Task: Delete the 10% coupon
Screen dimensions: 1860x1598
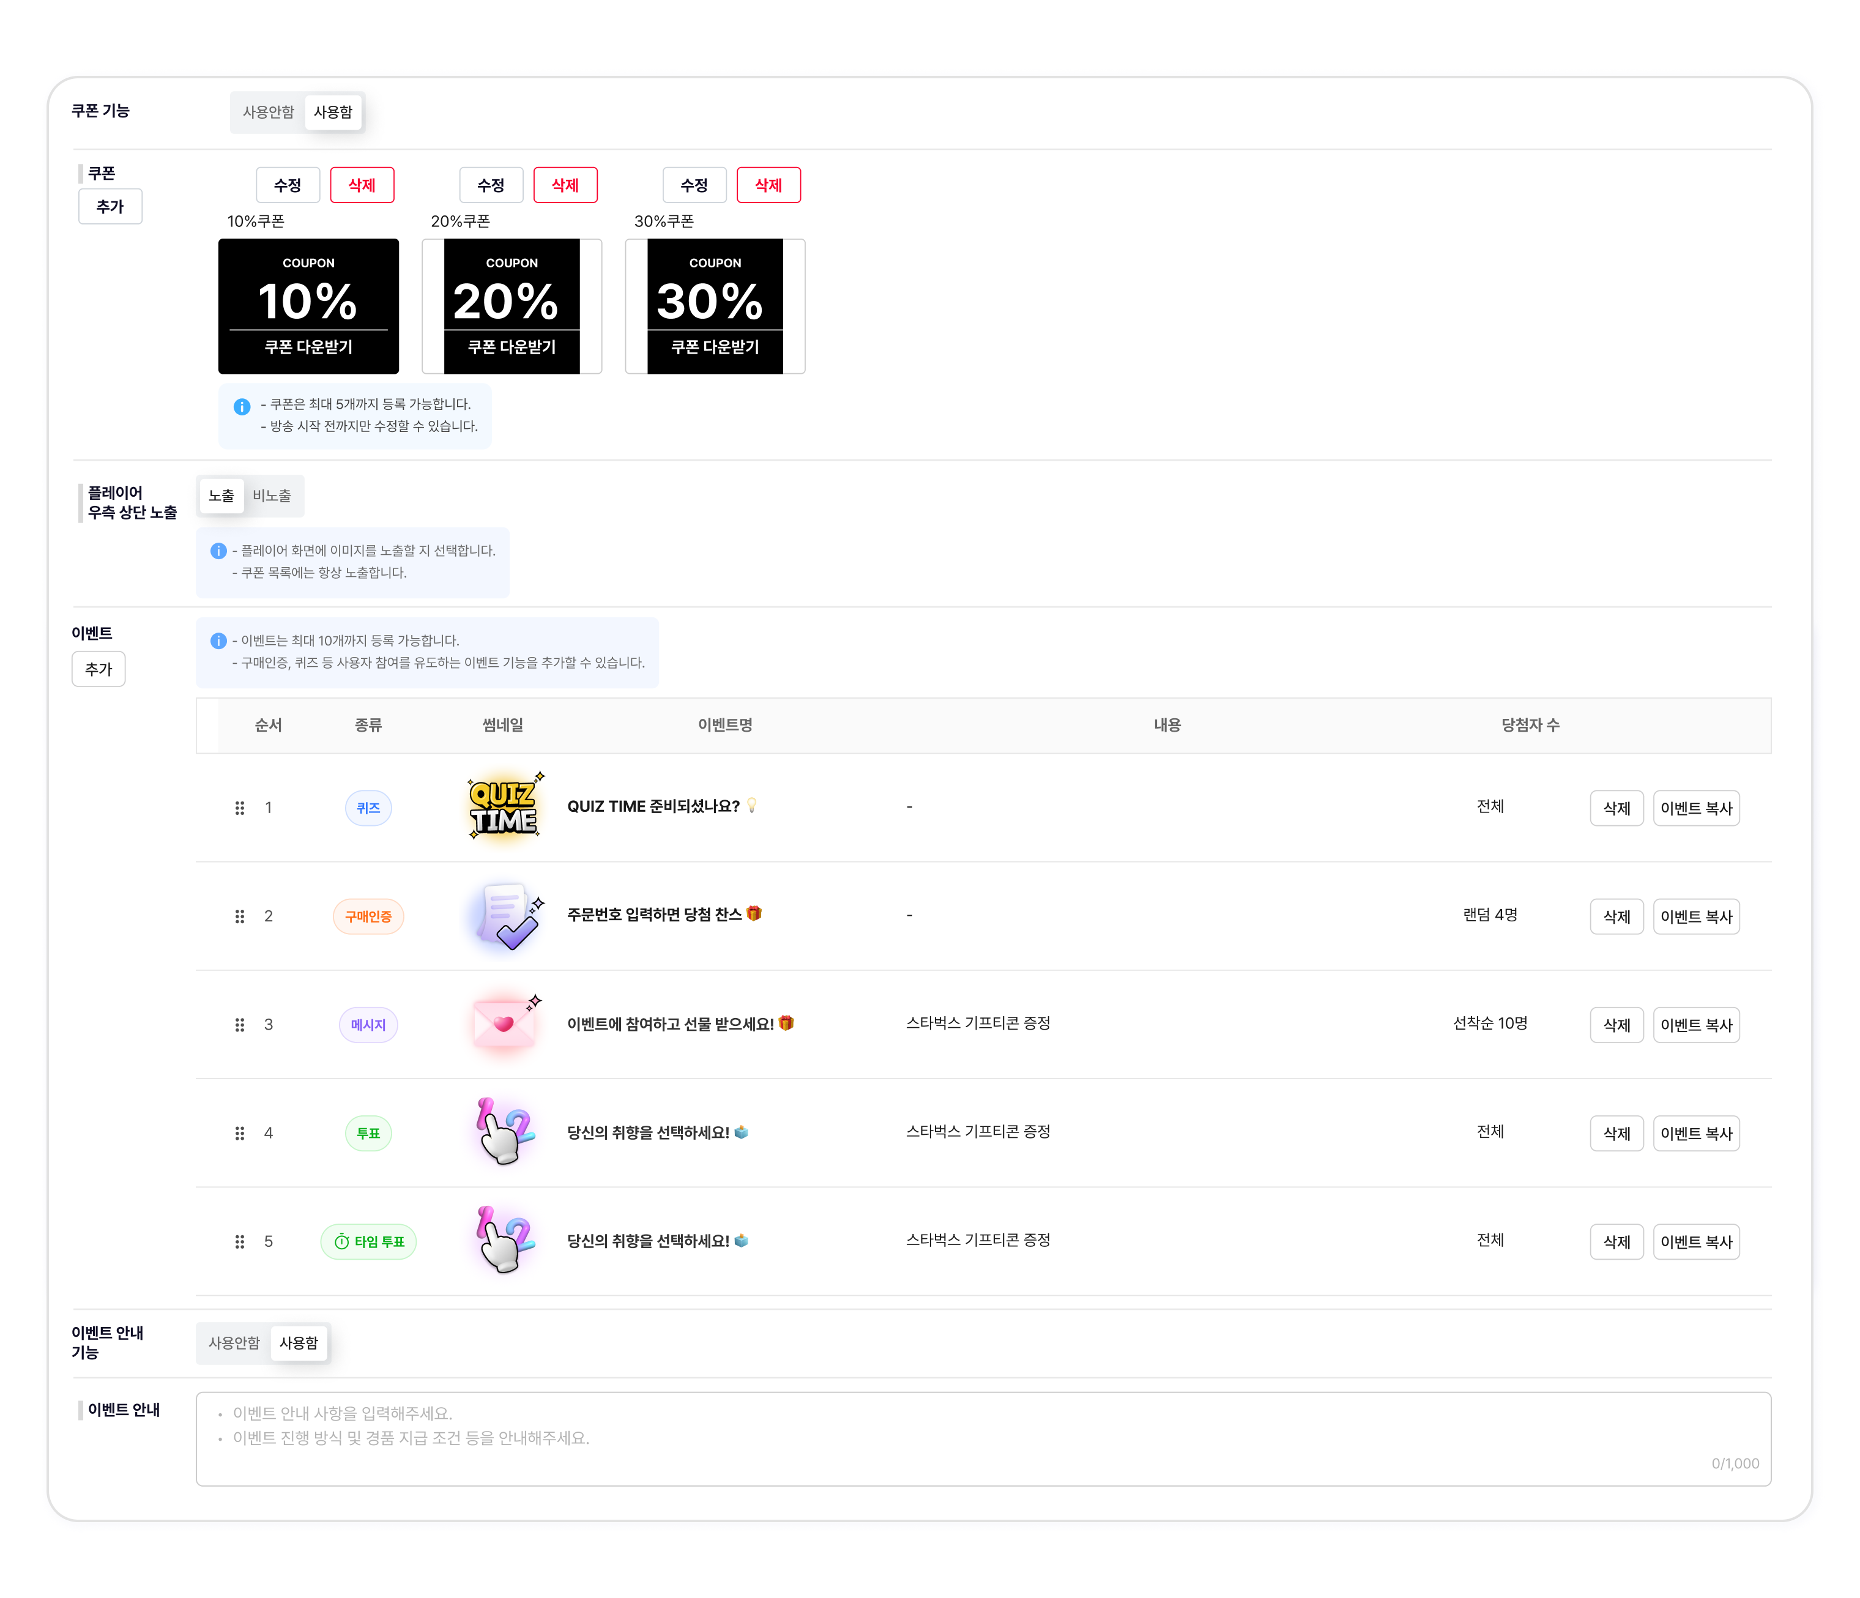Action: (x=362, y=185)
